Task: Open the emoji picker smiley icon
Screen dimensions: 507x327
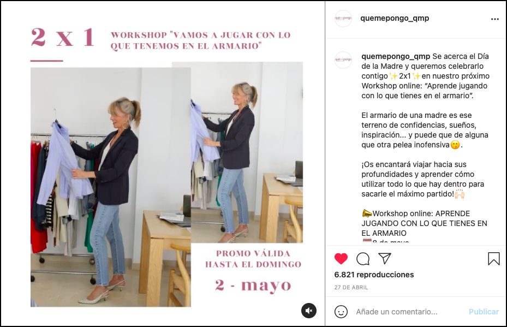Action: 341,312
